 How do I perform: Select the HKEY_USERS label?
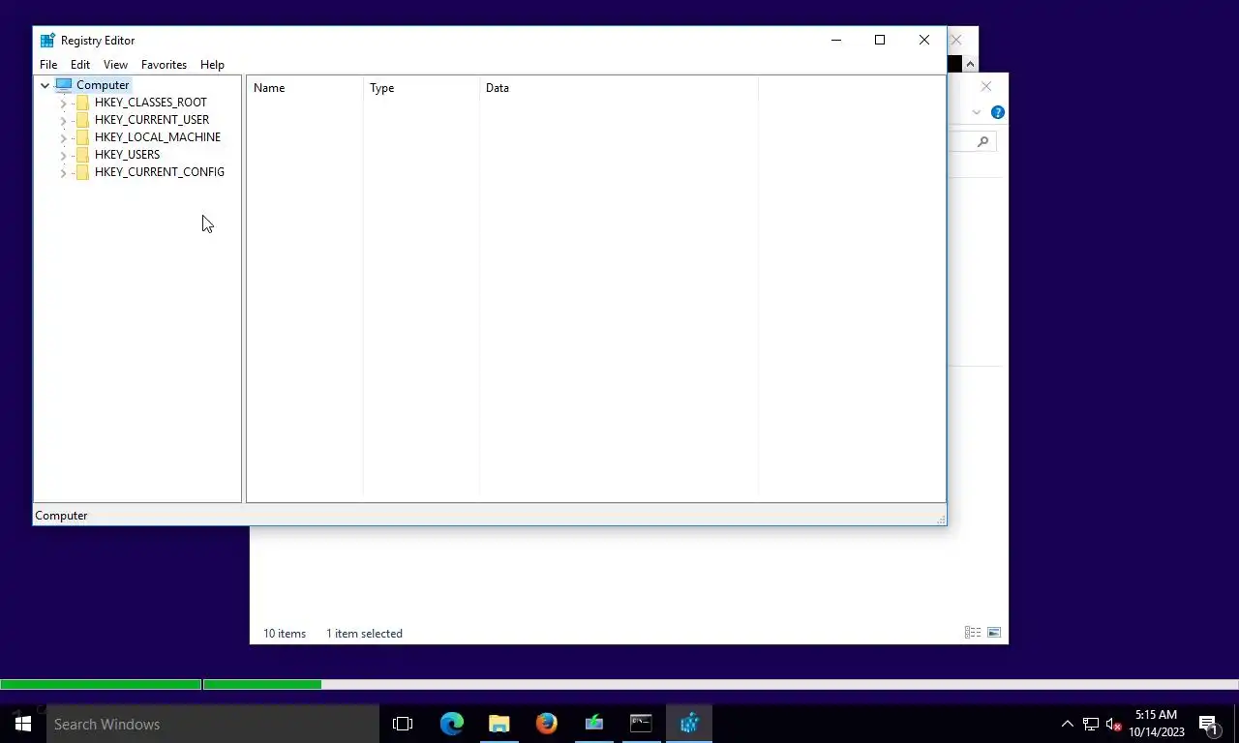click(128, 155)
